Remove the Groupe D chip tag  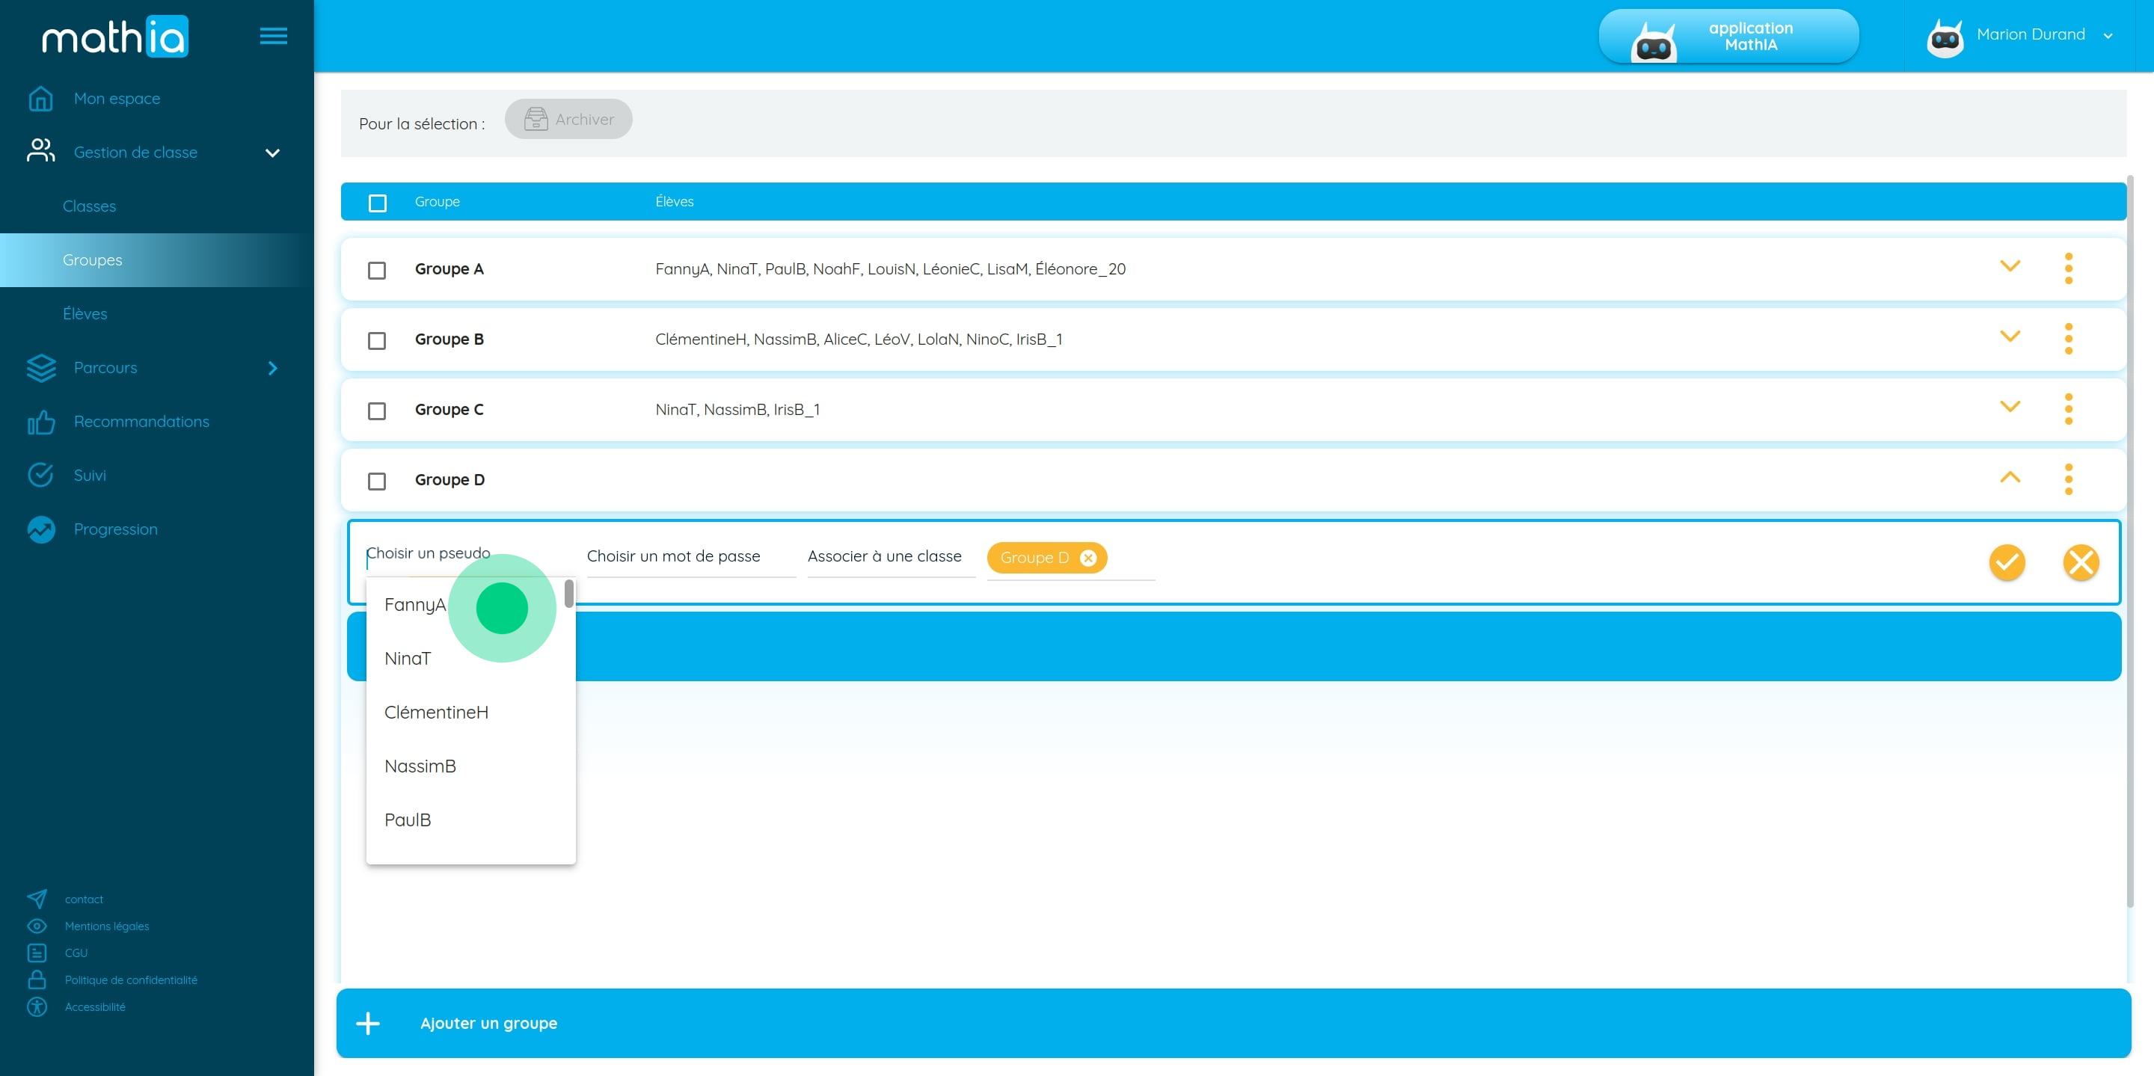pyautogui.click(x=1088, y=558)
